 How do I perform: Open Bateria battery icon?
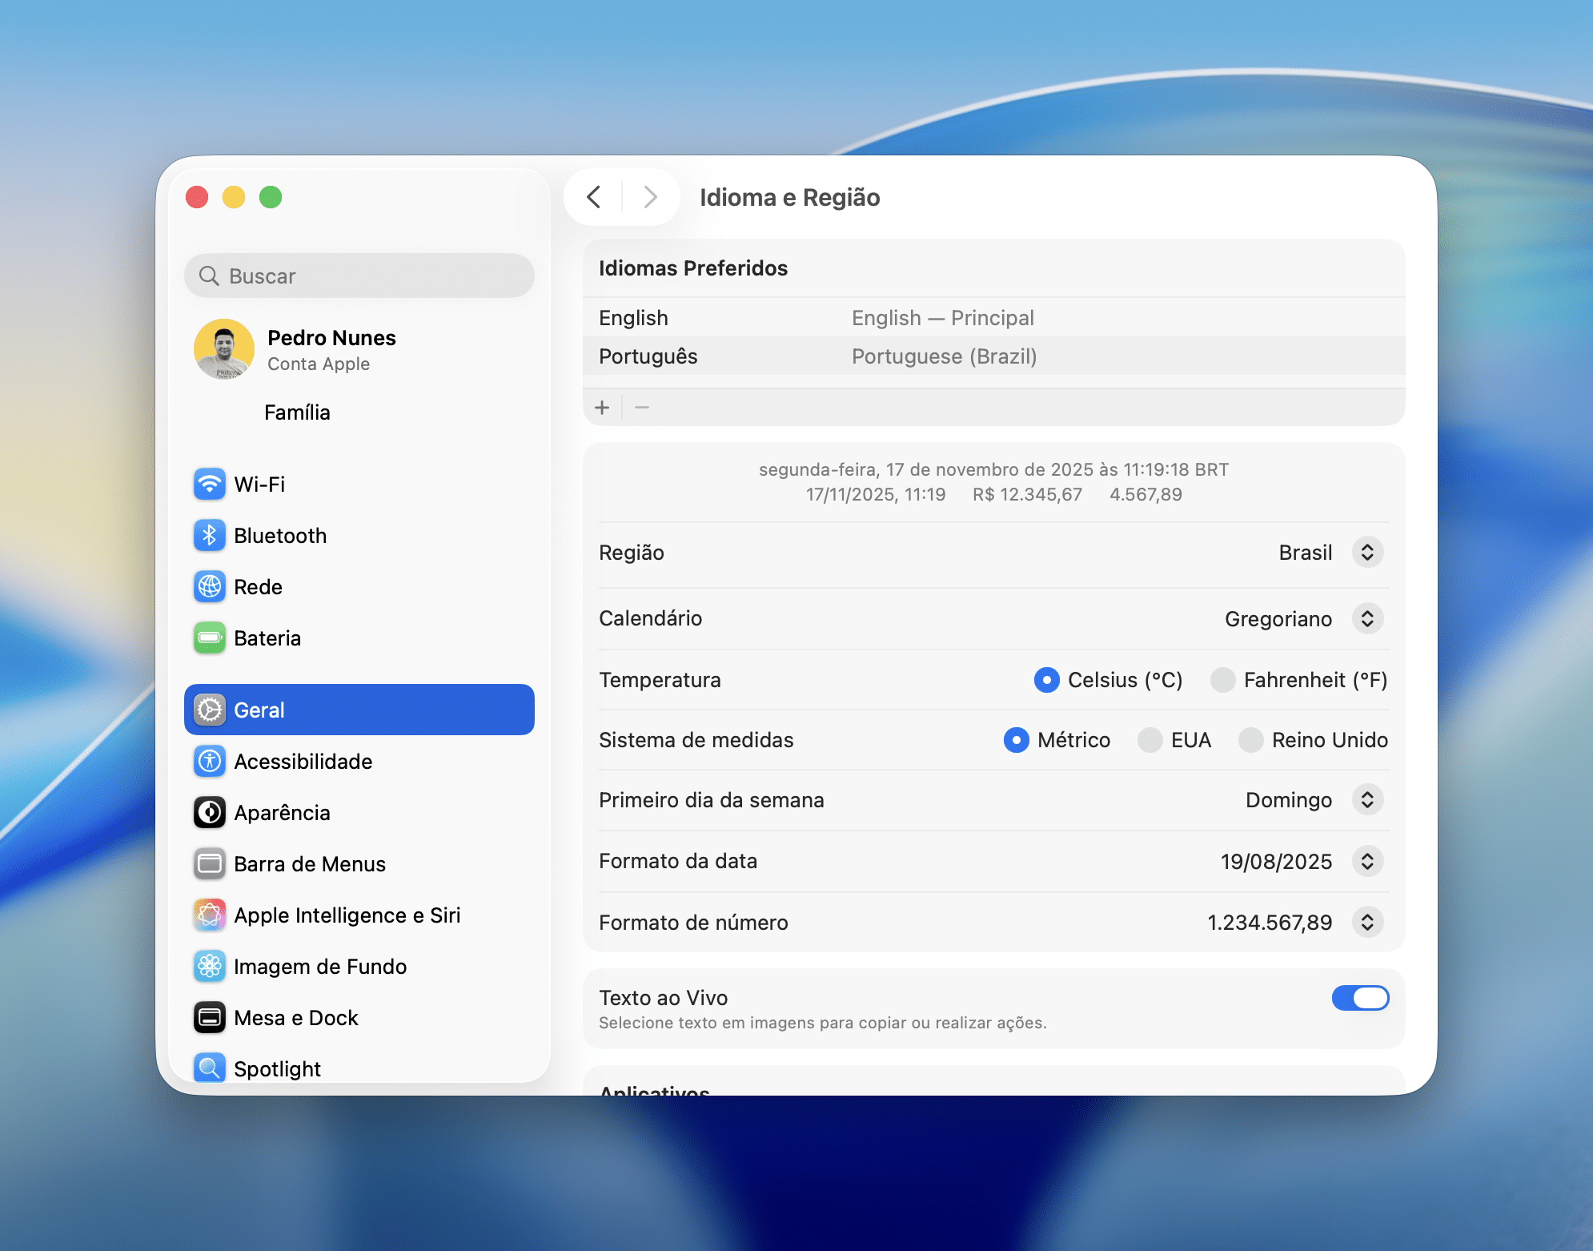(210, 638)
